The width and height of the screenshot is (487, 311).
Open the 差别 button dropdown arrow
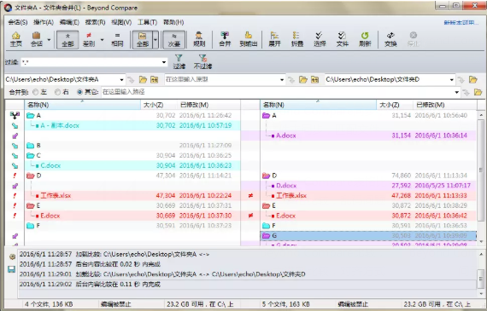[x=102, y=40]
